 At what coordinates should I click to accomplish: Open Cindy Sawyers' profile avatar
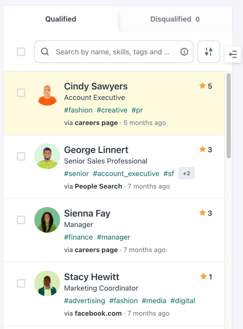coord(47,93)
